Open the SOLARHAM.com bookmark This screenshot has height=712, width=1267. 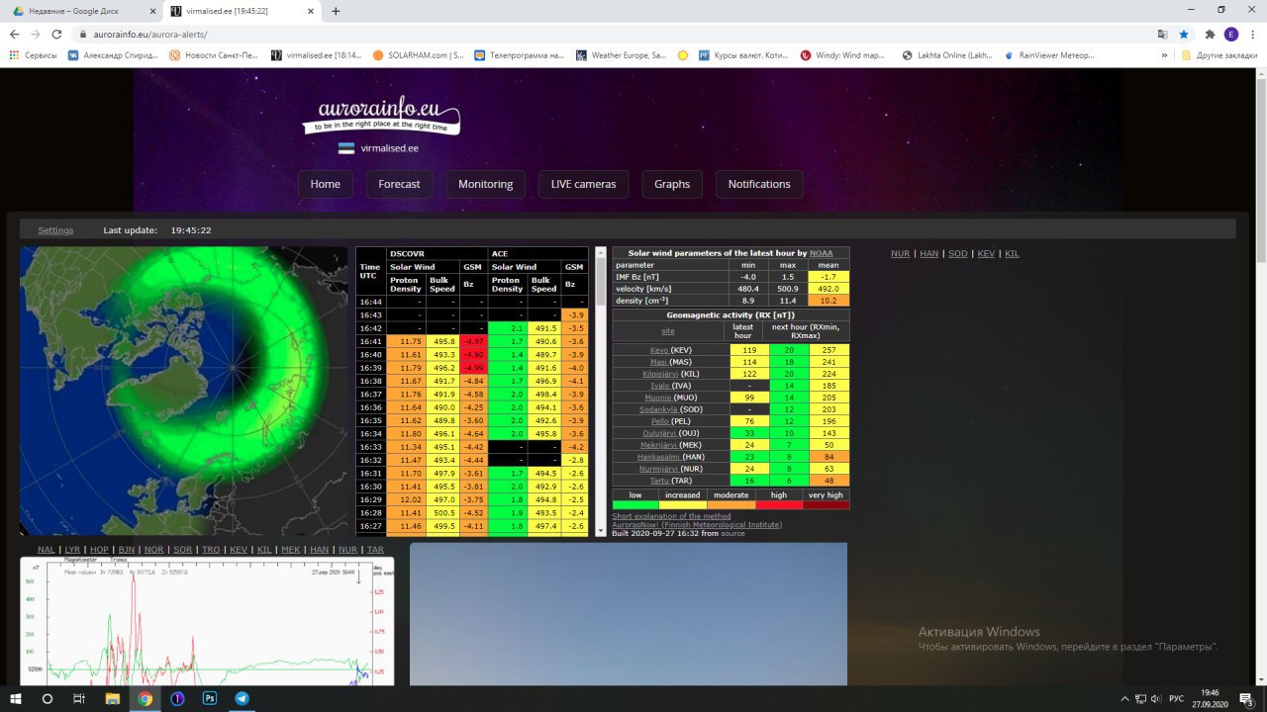click(418, 55)
